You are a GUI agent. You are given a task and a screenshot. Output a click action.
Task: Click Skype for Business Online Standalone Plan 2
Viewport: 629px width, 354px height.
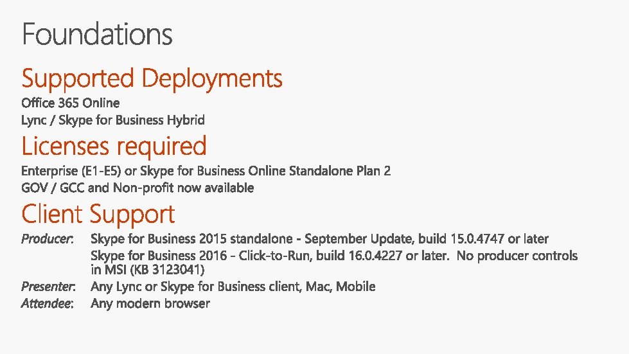(x=265, y=171)
